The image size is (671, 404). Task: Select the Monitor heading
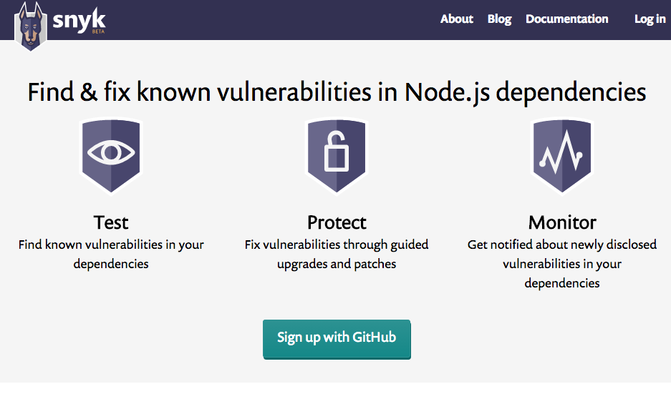coord(562,222)
